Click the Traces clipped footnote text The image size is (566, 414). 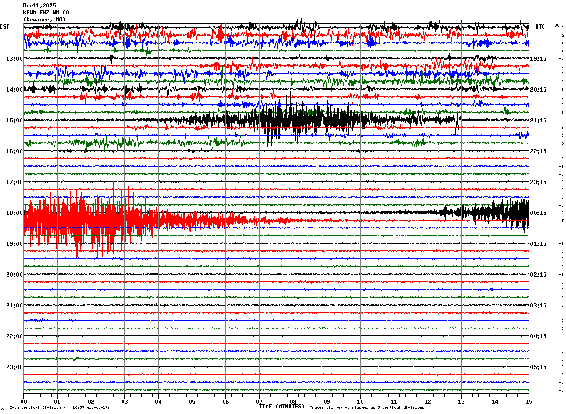tap(367, 408)
